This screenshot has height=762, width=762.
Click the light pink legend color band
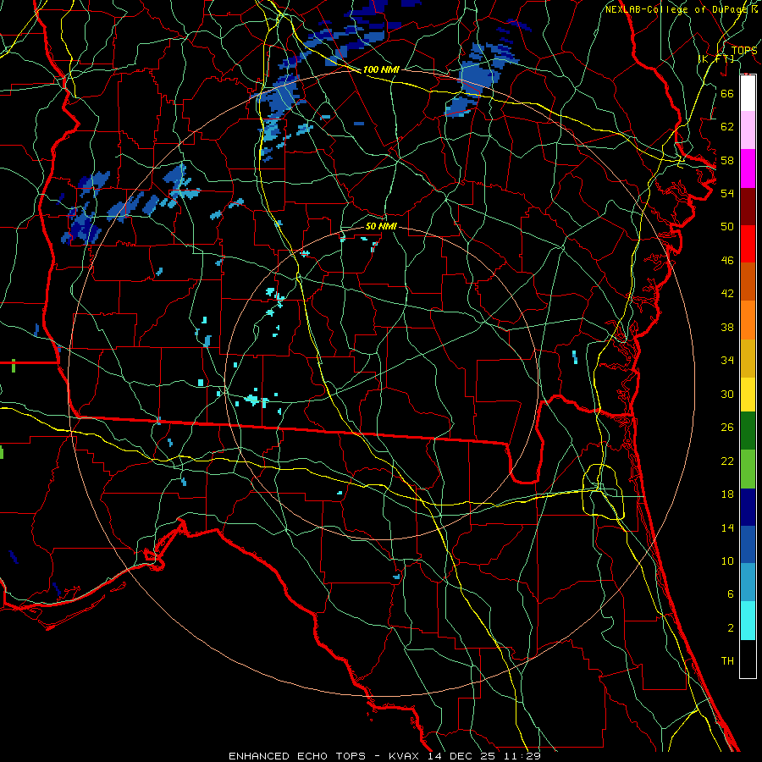point(748,130)
